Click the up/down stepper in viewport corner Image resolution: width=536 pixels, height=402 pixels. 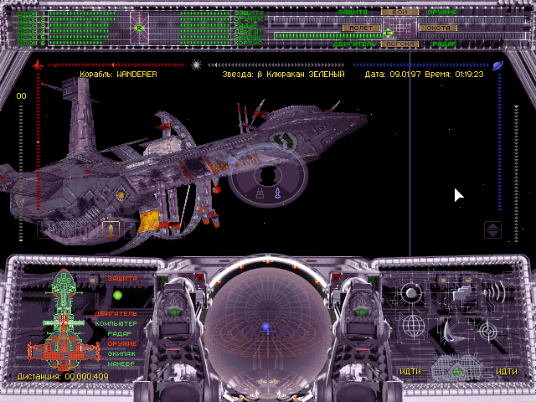[x=492, y=229]
